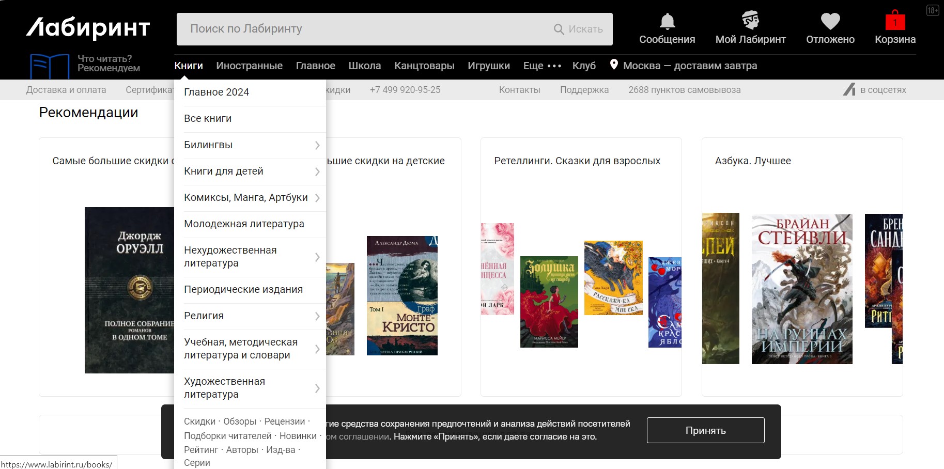944x469 pixels.
Task: Open the Контакты link
Action: 519,90
